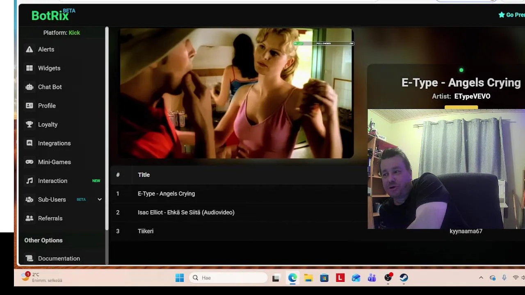Viewport: 525px width, 295px height.
Task: Open the Widgets grid icon
Action: [x=29, y=68]
